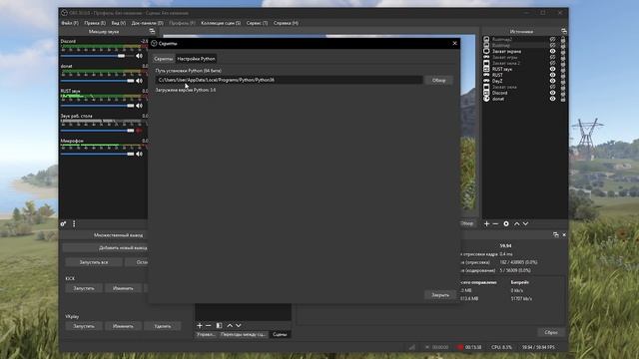The width and height of the screenshot is (639, 359).
Task: Click the Закрыть button in dialog
Action: click(x=440, y=295)
